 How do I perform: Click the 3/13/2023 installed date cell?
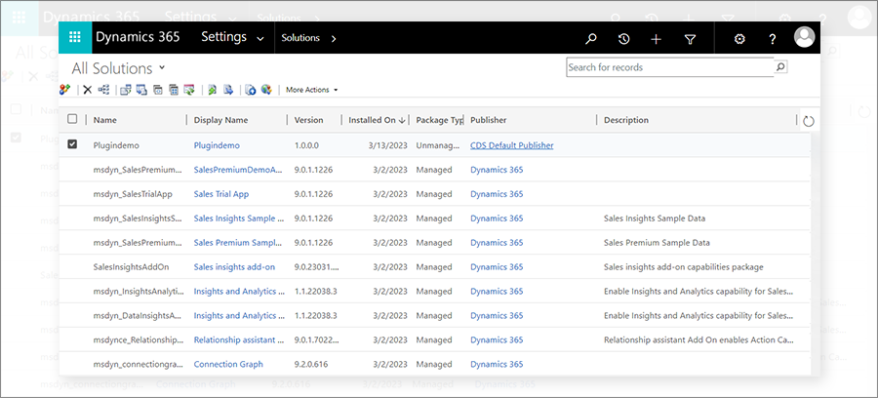387,145
